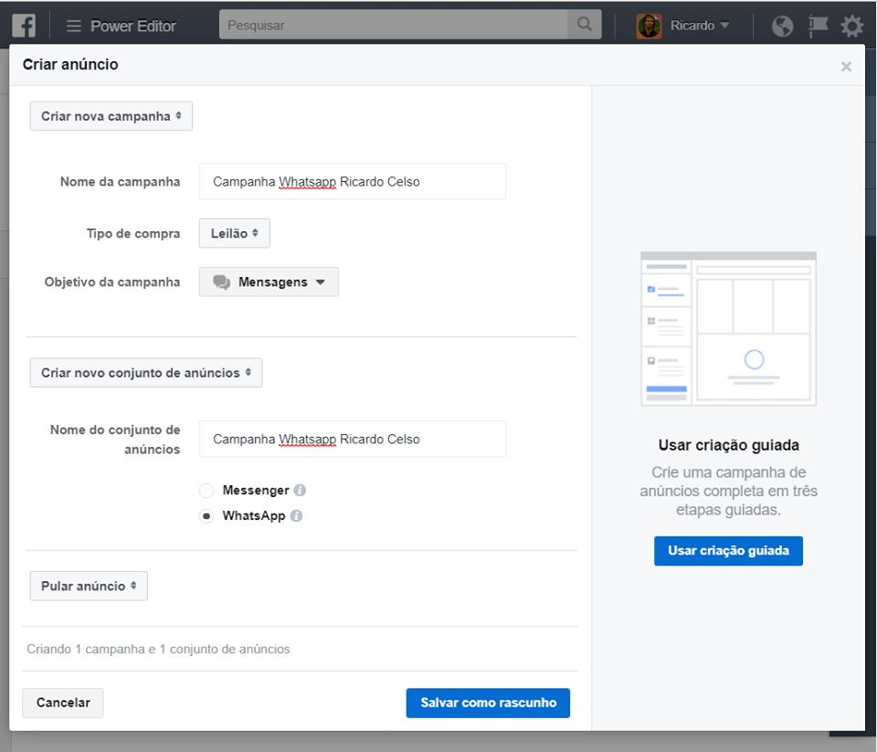Open the Leilão purchase type dropdown
The width and height of the screenshot is (877, 752).
click(234, 233)
